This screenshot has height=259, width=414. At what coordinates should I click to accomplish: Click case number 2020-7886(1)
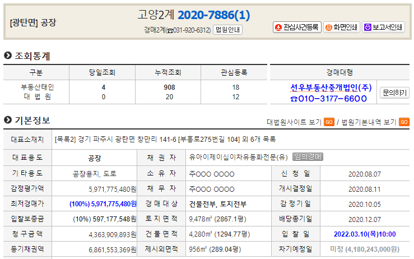[x=213, y=15]
